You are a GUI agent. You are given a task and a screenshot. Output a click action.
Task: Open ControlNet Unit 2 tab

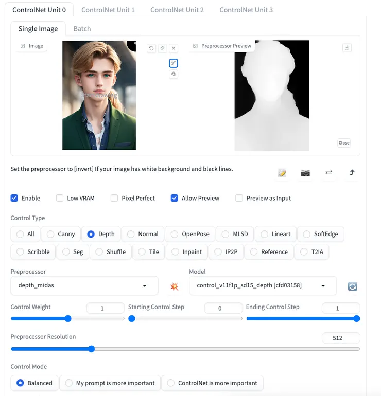(177, 10)
